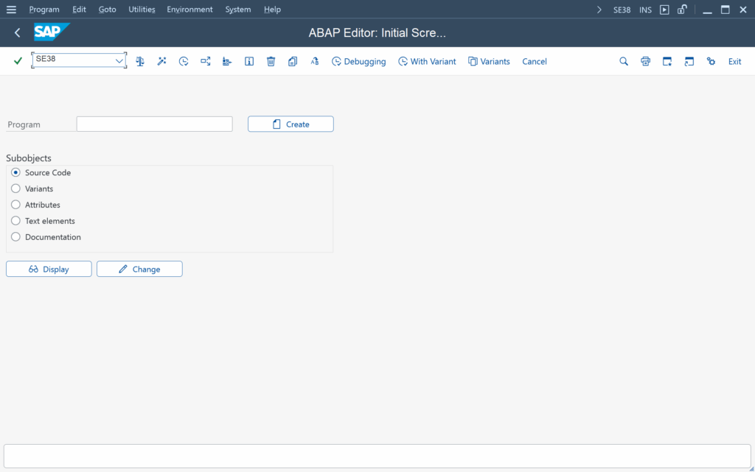
Task: Open the Environment menu
Action: pyautogui.click(x=189, y=9)
